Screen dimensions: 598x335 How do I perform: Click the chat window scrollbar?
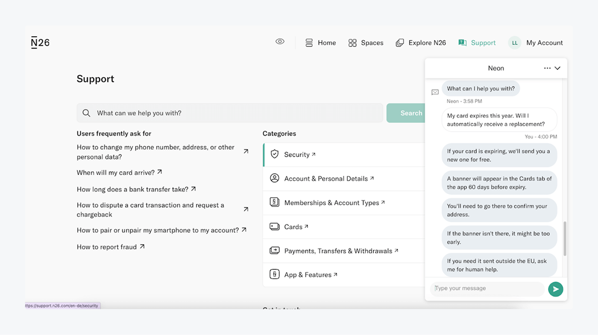pos(565,238)
